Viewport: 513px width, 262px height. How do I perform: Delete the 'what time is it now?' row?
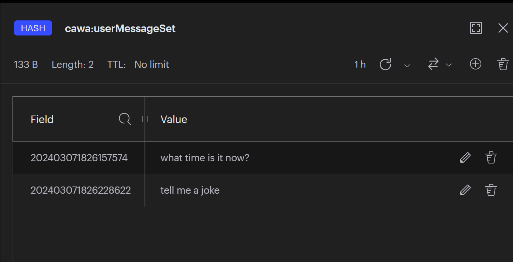[491, 157]
